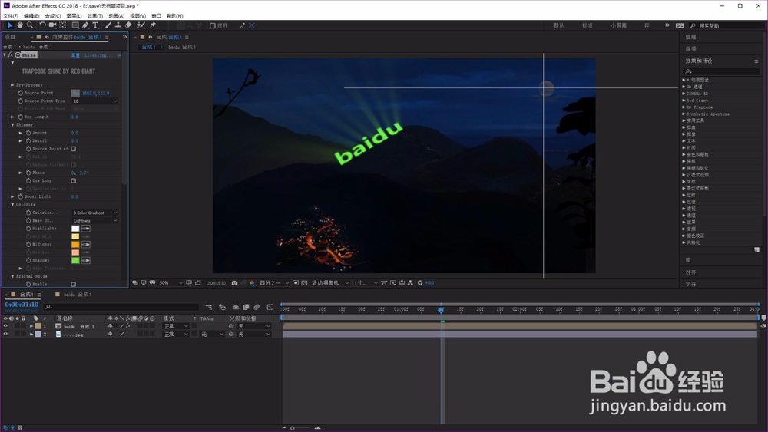Click the 搜索帮助 search help field
Screen dimensions: 768x432
coord(727,26)
